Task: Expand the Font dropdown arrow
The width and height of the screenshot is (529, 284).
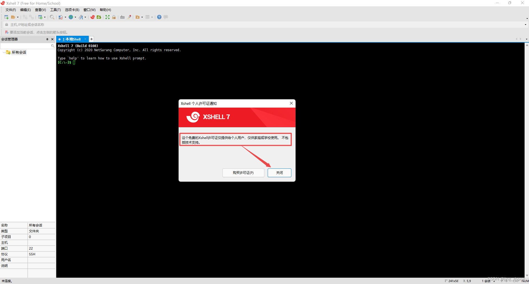Action: [85, 17]
